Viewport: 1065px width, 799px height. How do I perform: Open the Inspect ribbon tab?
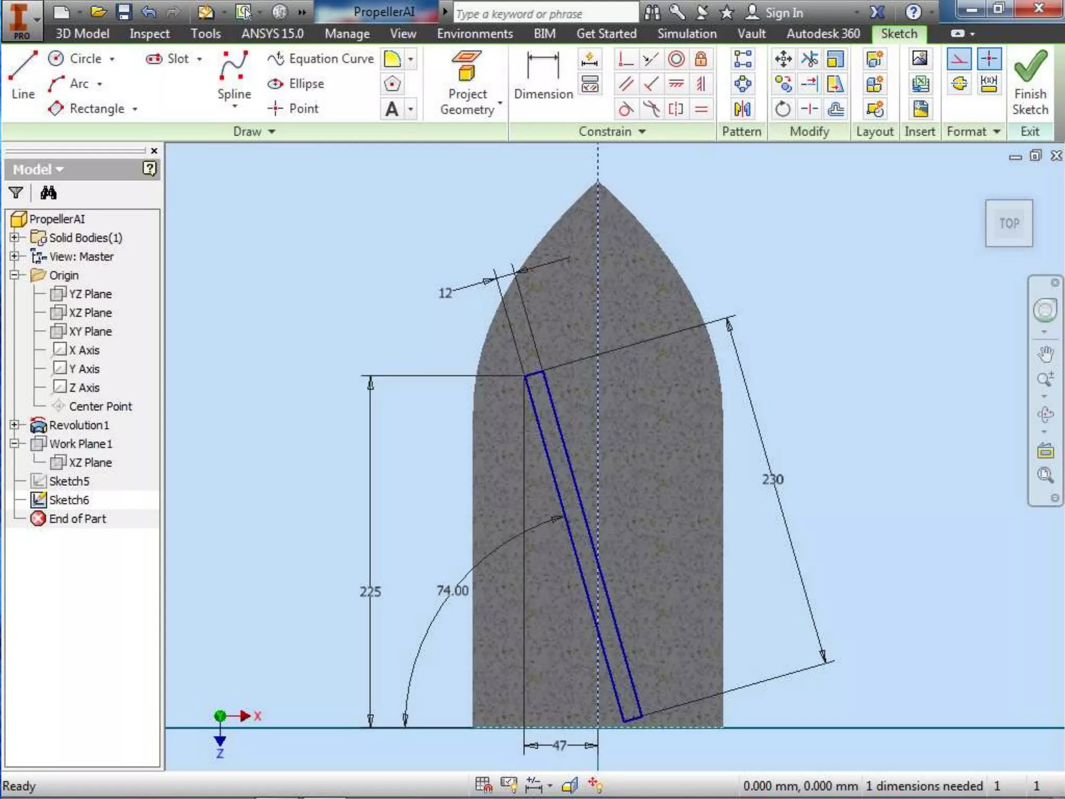point(149,34)
